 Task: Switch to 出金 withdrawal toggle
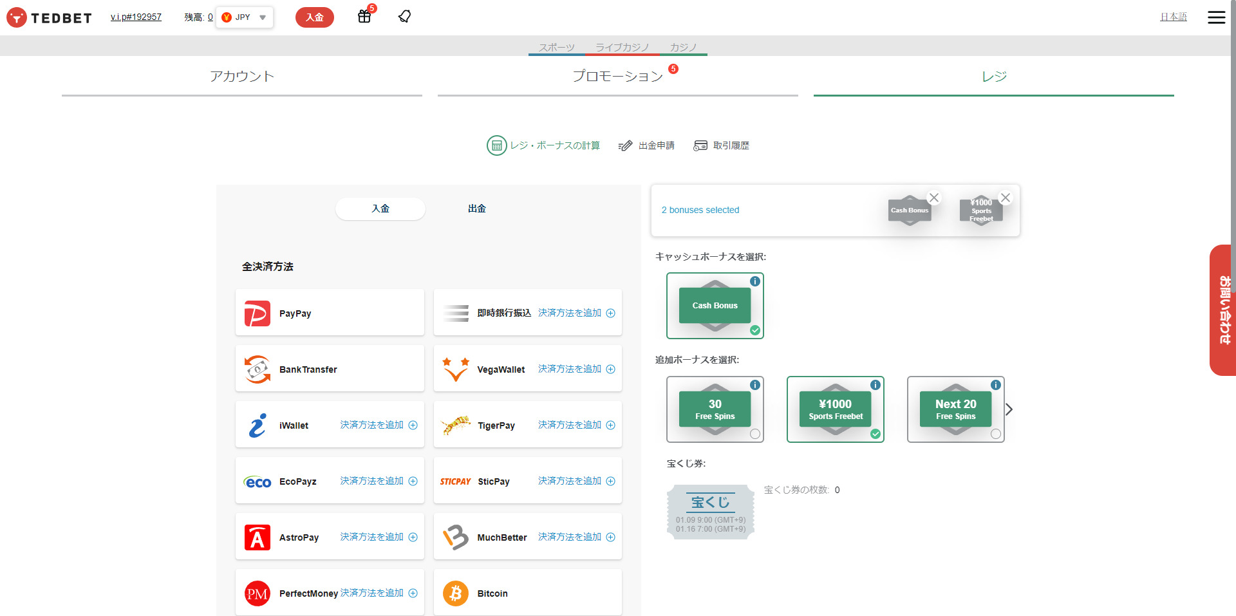[x=477, y=209]
